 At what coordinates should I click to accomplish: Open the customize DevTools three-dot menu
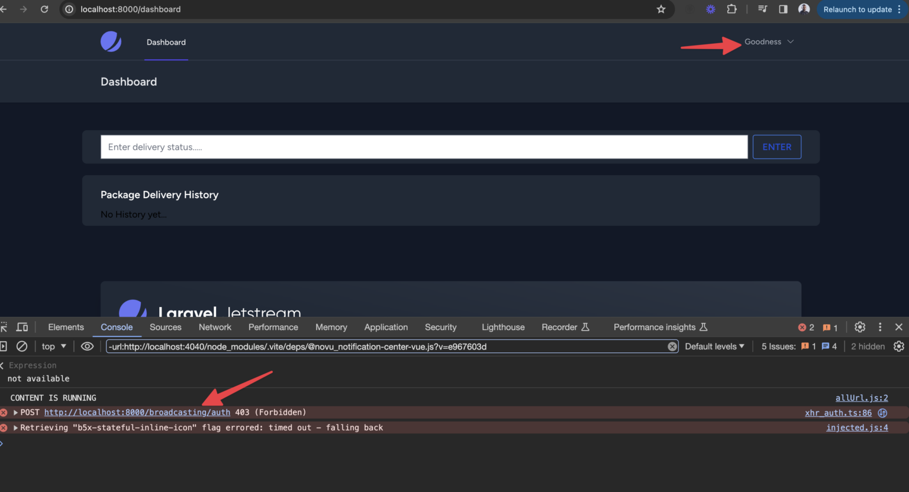[880, 326]
